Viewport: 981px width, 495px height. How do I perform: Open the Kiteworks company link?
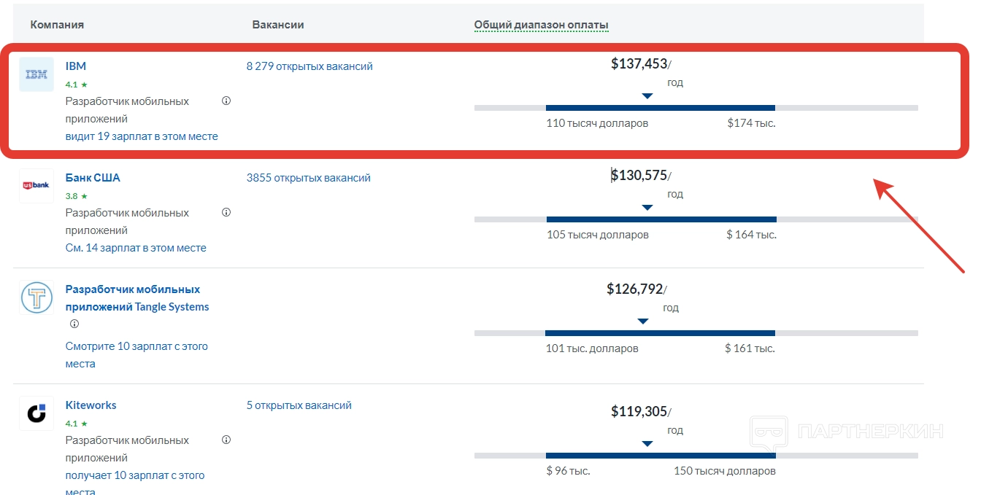point(91,405)
